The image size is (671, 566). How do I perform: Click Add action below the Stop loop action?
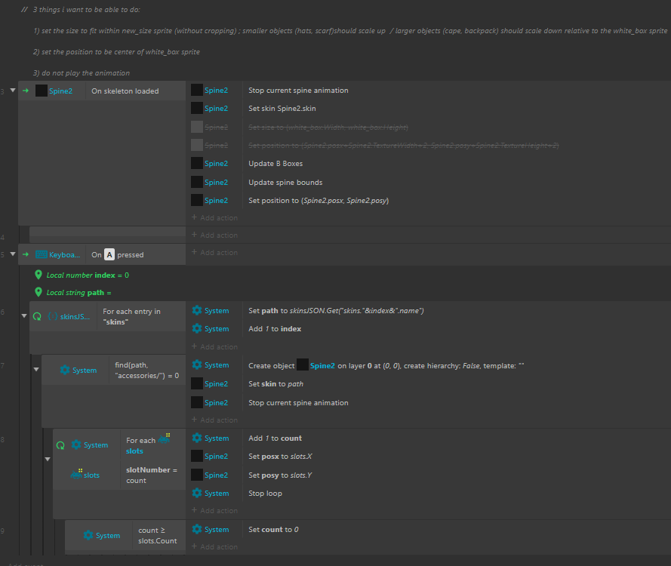pos(218,511)
